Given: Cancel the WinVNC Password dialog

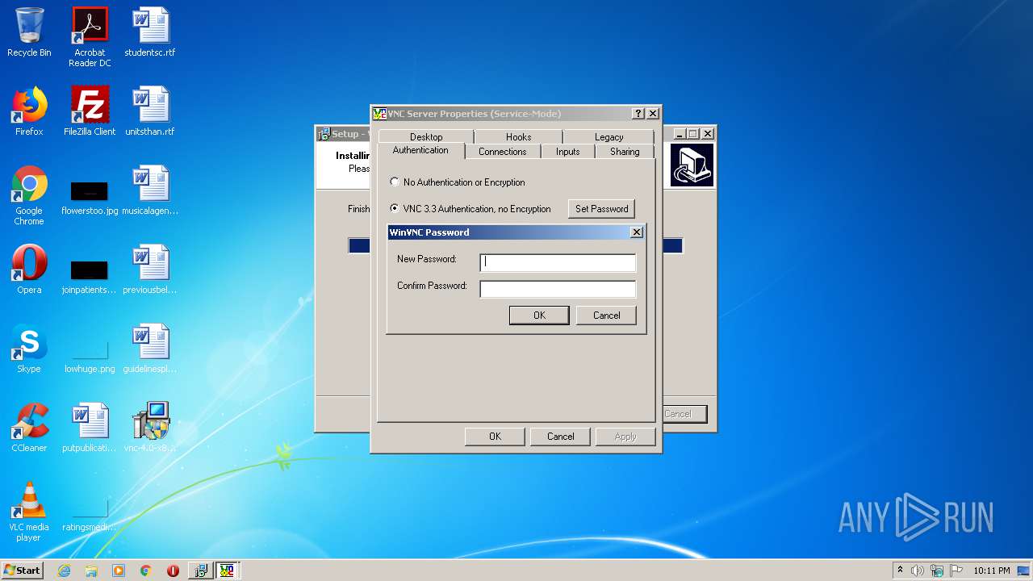Looking at the screenshot, I should coord(606,316).
